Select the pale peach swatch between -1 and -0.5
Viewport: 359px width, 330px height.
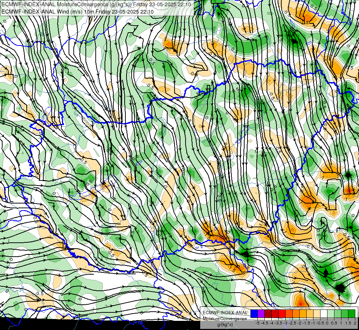pyautogui.click(x=317, y=314)
